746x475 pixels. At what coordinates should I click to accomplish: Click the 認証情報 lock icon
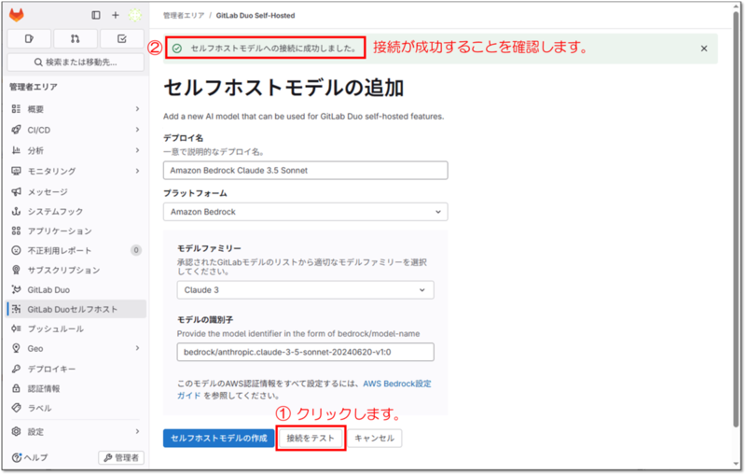point(16,388)
